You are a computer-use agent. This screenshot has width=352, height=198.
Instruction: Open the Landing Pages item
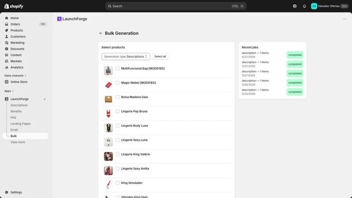(20, 124)
